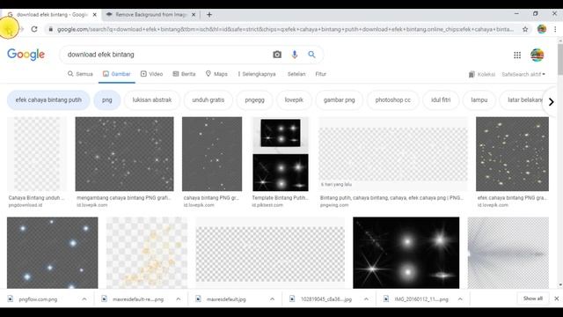Toggle the efek cahaya bintang putih chip
This screenshot has width=563, height=317.
(48, 100)
